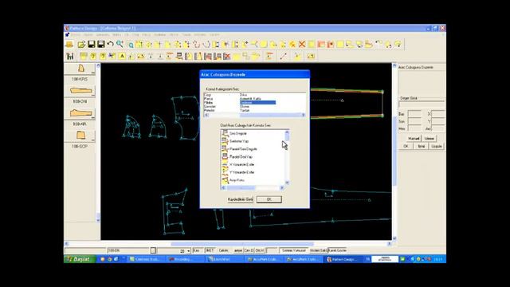Click the Değer Giriş input field in right panel
The height and width of the screenshot is (287, 510).
click(x=422, y=104)
